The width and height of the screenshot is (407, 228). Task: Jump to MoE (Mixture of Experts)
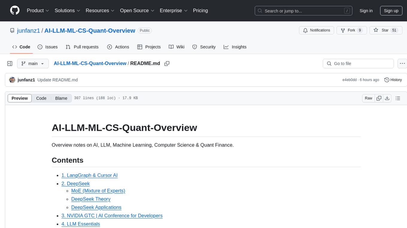(98, 191)
